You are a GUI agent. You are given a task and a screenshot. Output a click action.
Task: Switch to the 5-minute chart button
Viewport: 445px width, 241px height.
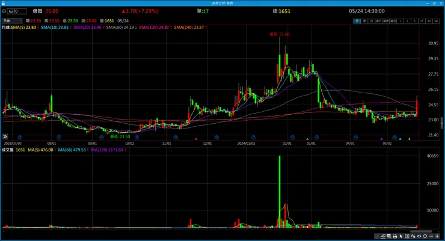pyautogui.click(x=414, y=21)
